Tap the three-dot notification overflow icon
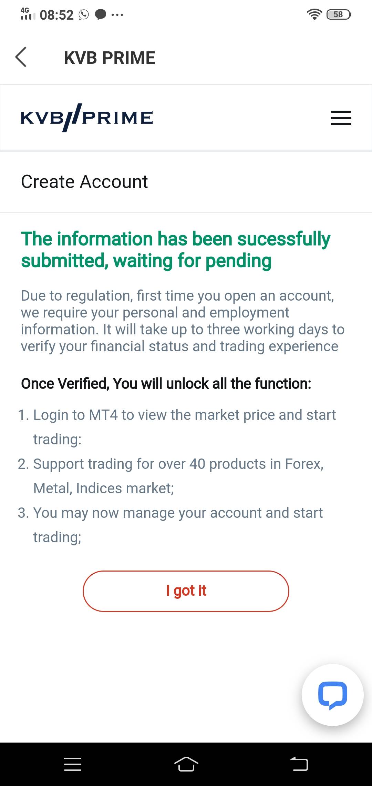Viewport: 372px width, 786px height. pos(117,15)
